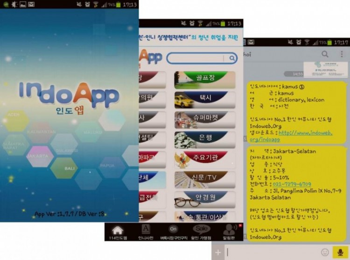Focus the chat message input field
Image resolution: width=350 pixels, height=260 pixels.
pos(272,253)
